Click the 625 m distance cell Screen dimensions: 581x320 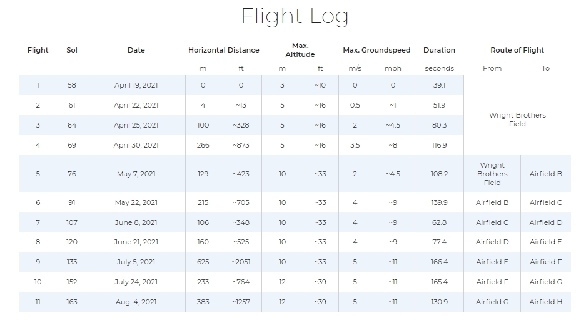203,262
